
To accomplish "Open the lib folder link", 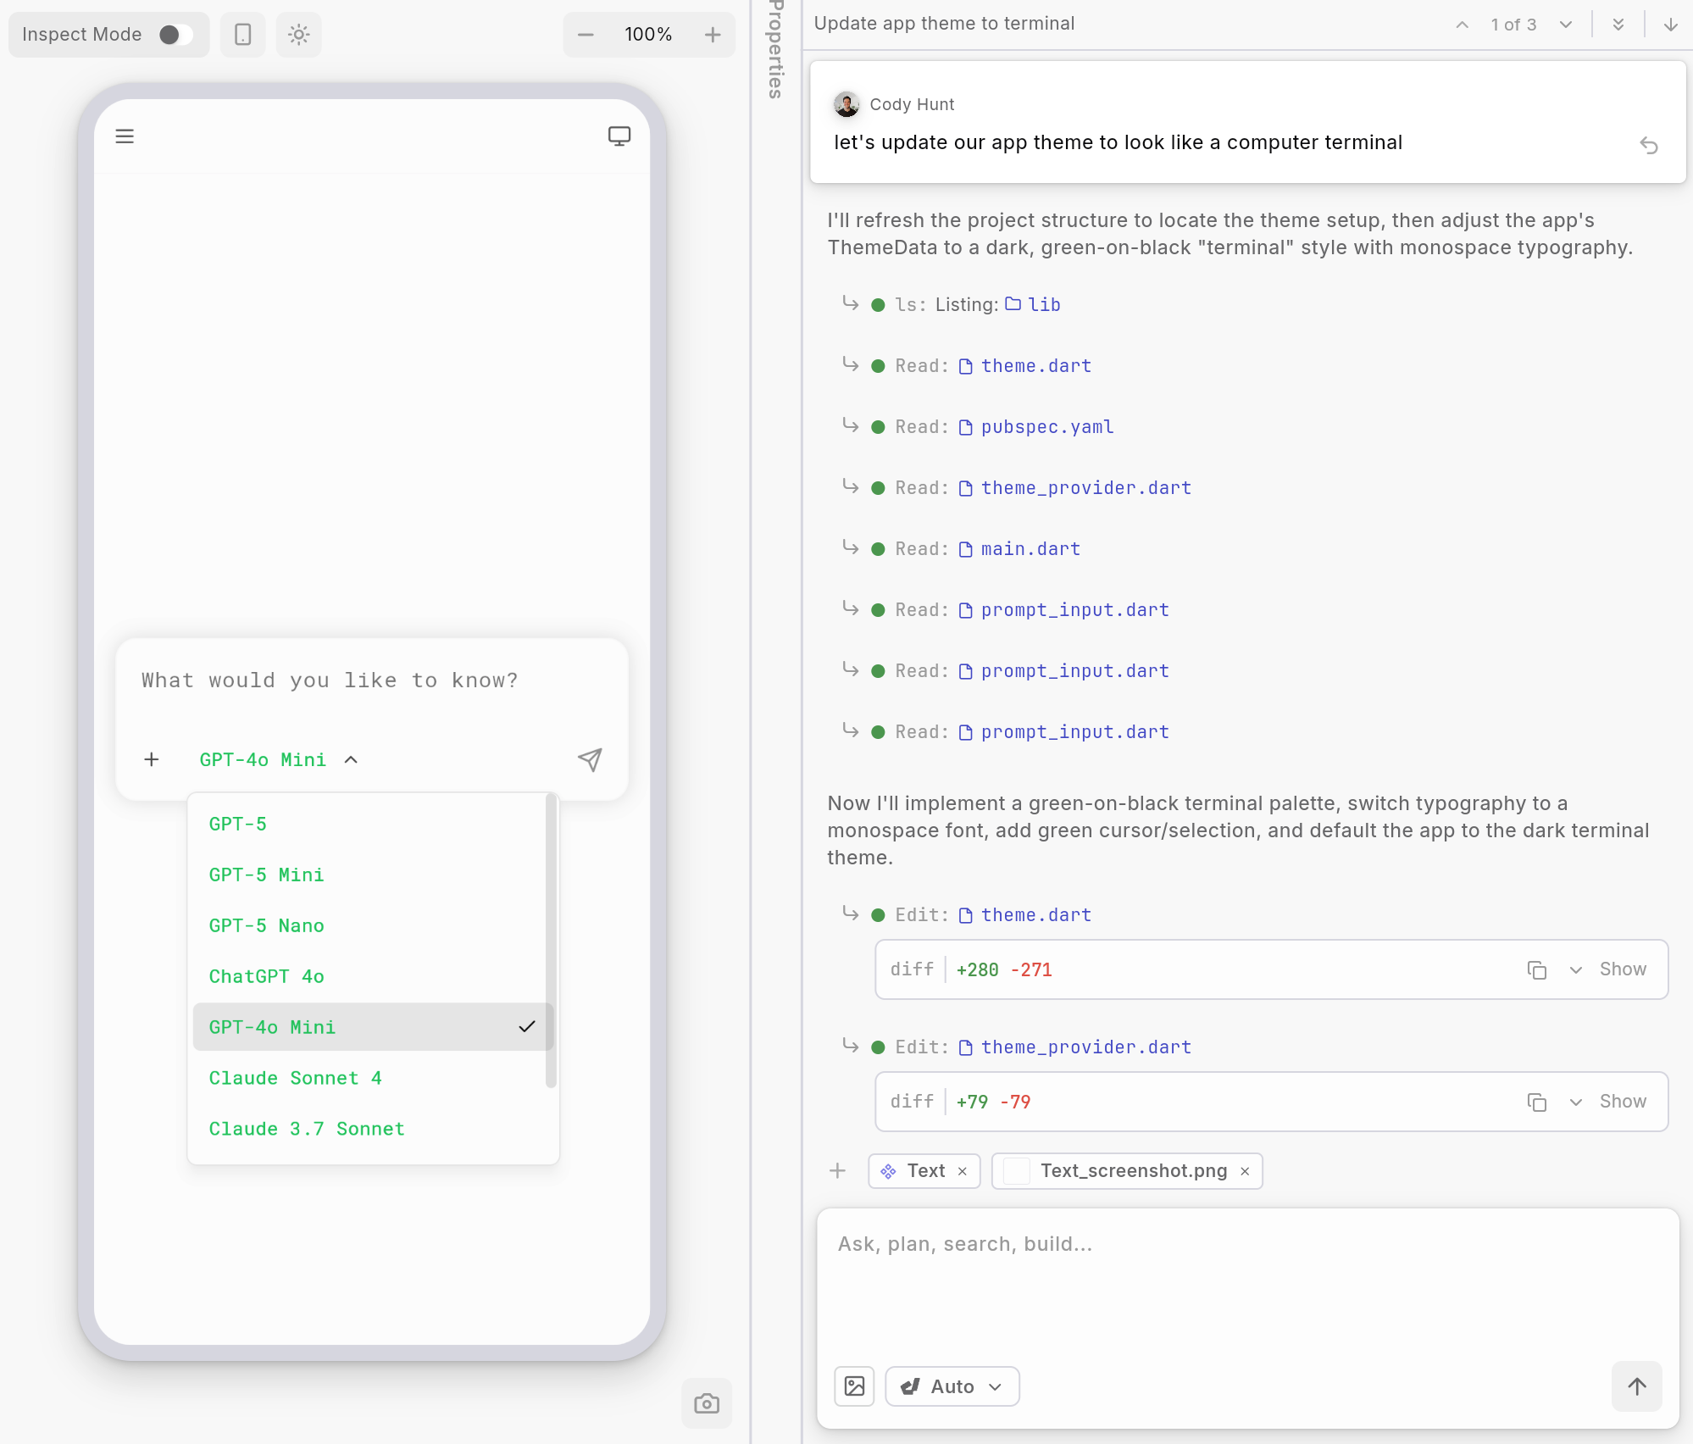I will click(x=1033, y=304).
